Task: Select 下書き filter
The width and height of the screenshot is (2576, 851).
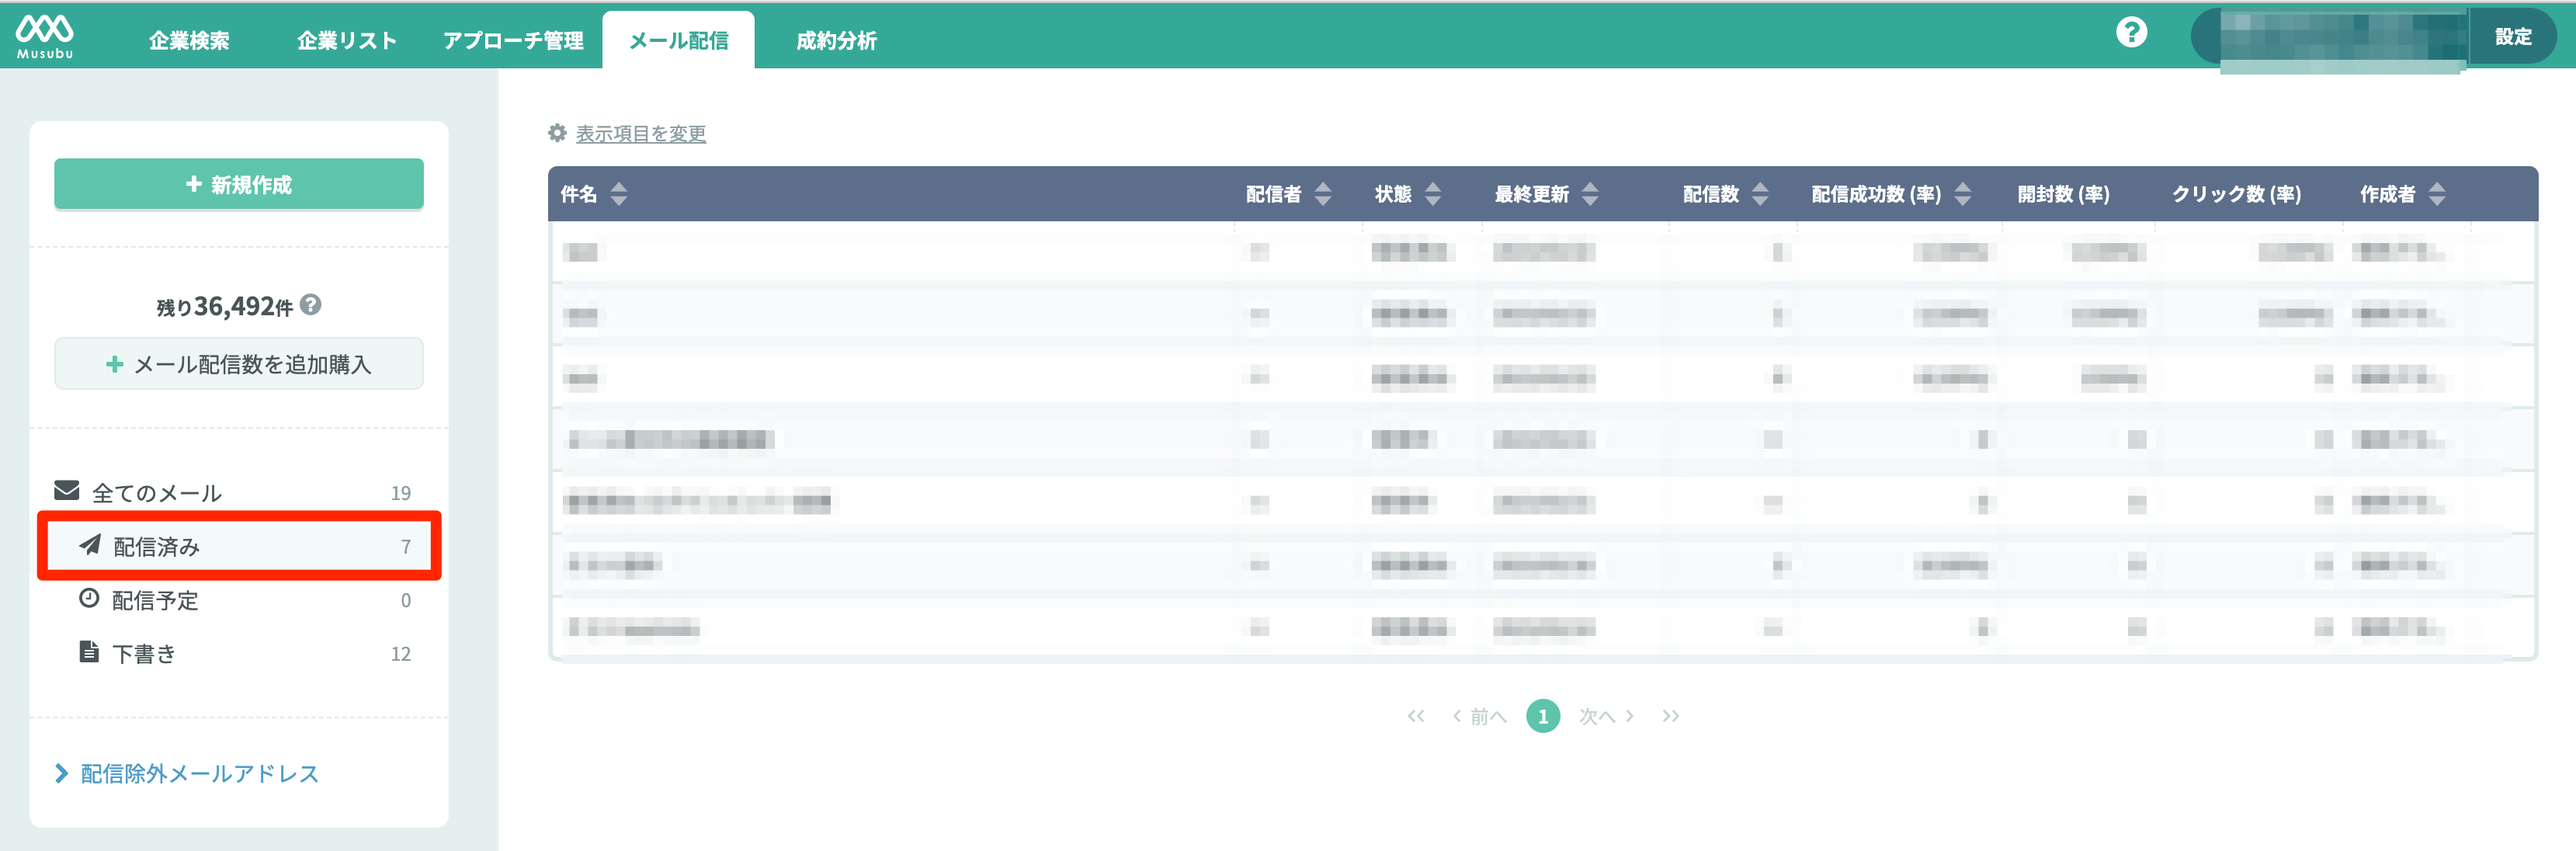Action: coord(239,653)
